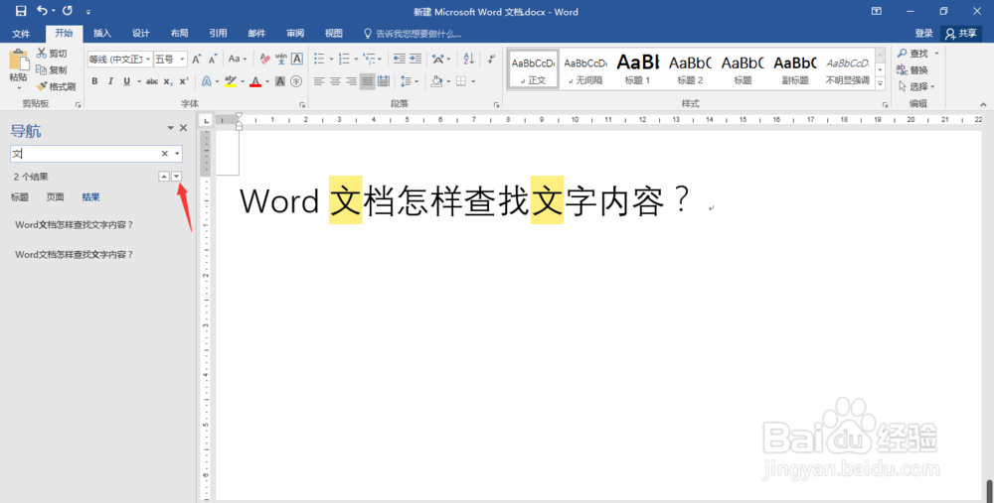The height and width of the screenshot is (503, 994).
Task: Toggle Italic formatting
Action: point(110,81)
